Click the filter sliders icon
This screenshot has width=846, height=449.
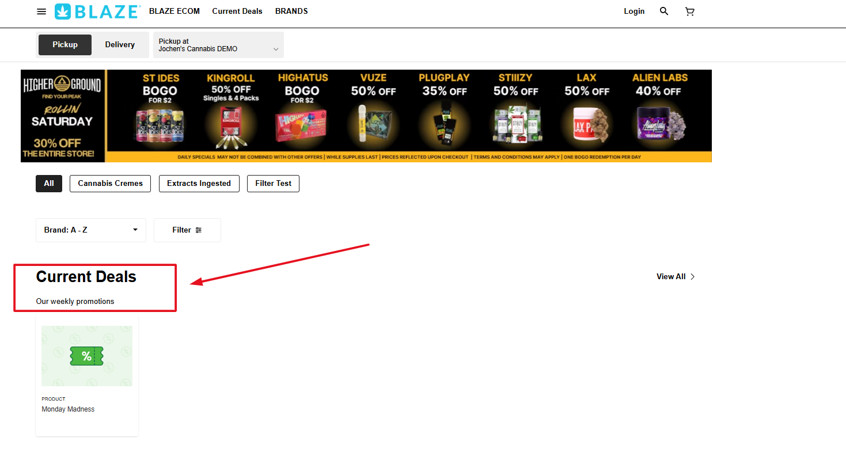click(x=199, y=230)
